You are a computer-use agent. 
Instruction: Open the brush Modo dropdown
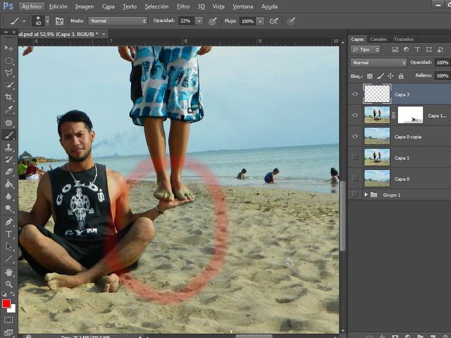(118, 21)
